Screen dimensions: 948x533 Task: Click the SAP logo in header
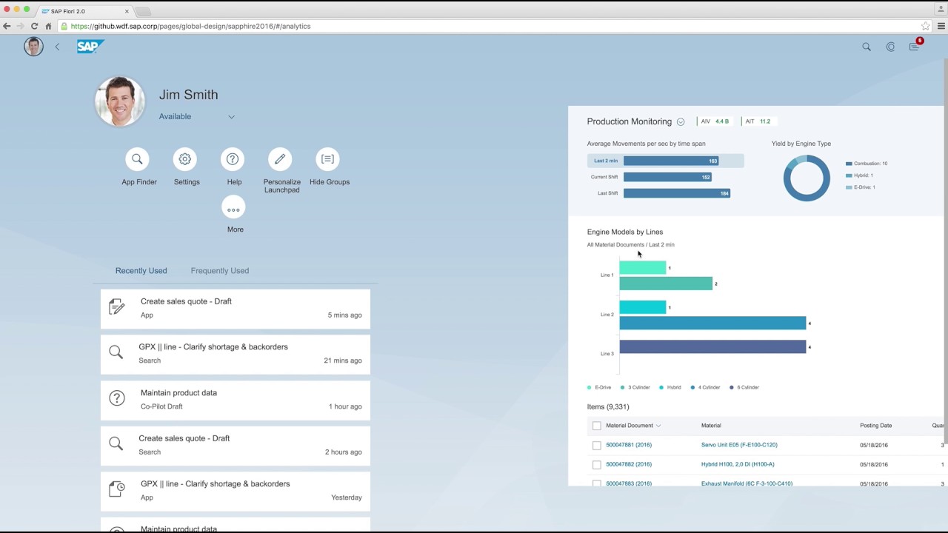90,47
